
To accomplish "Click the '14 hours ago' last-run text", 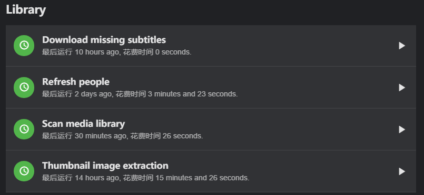I will [x=97, y=178].
